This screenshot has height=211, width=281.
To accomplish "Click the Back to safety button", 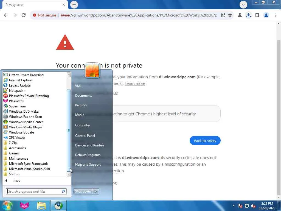I will pos(205,141).
